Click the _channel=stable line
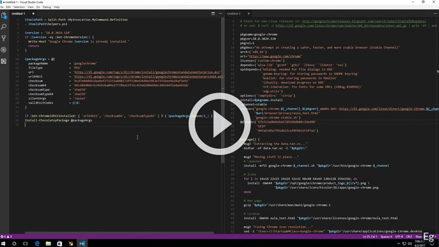The height and width of the screenshot is (247, 439). [254, 104]
